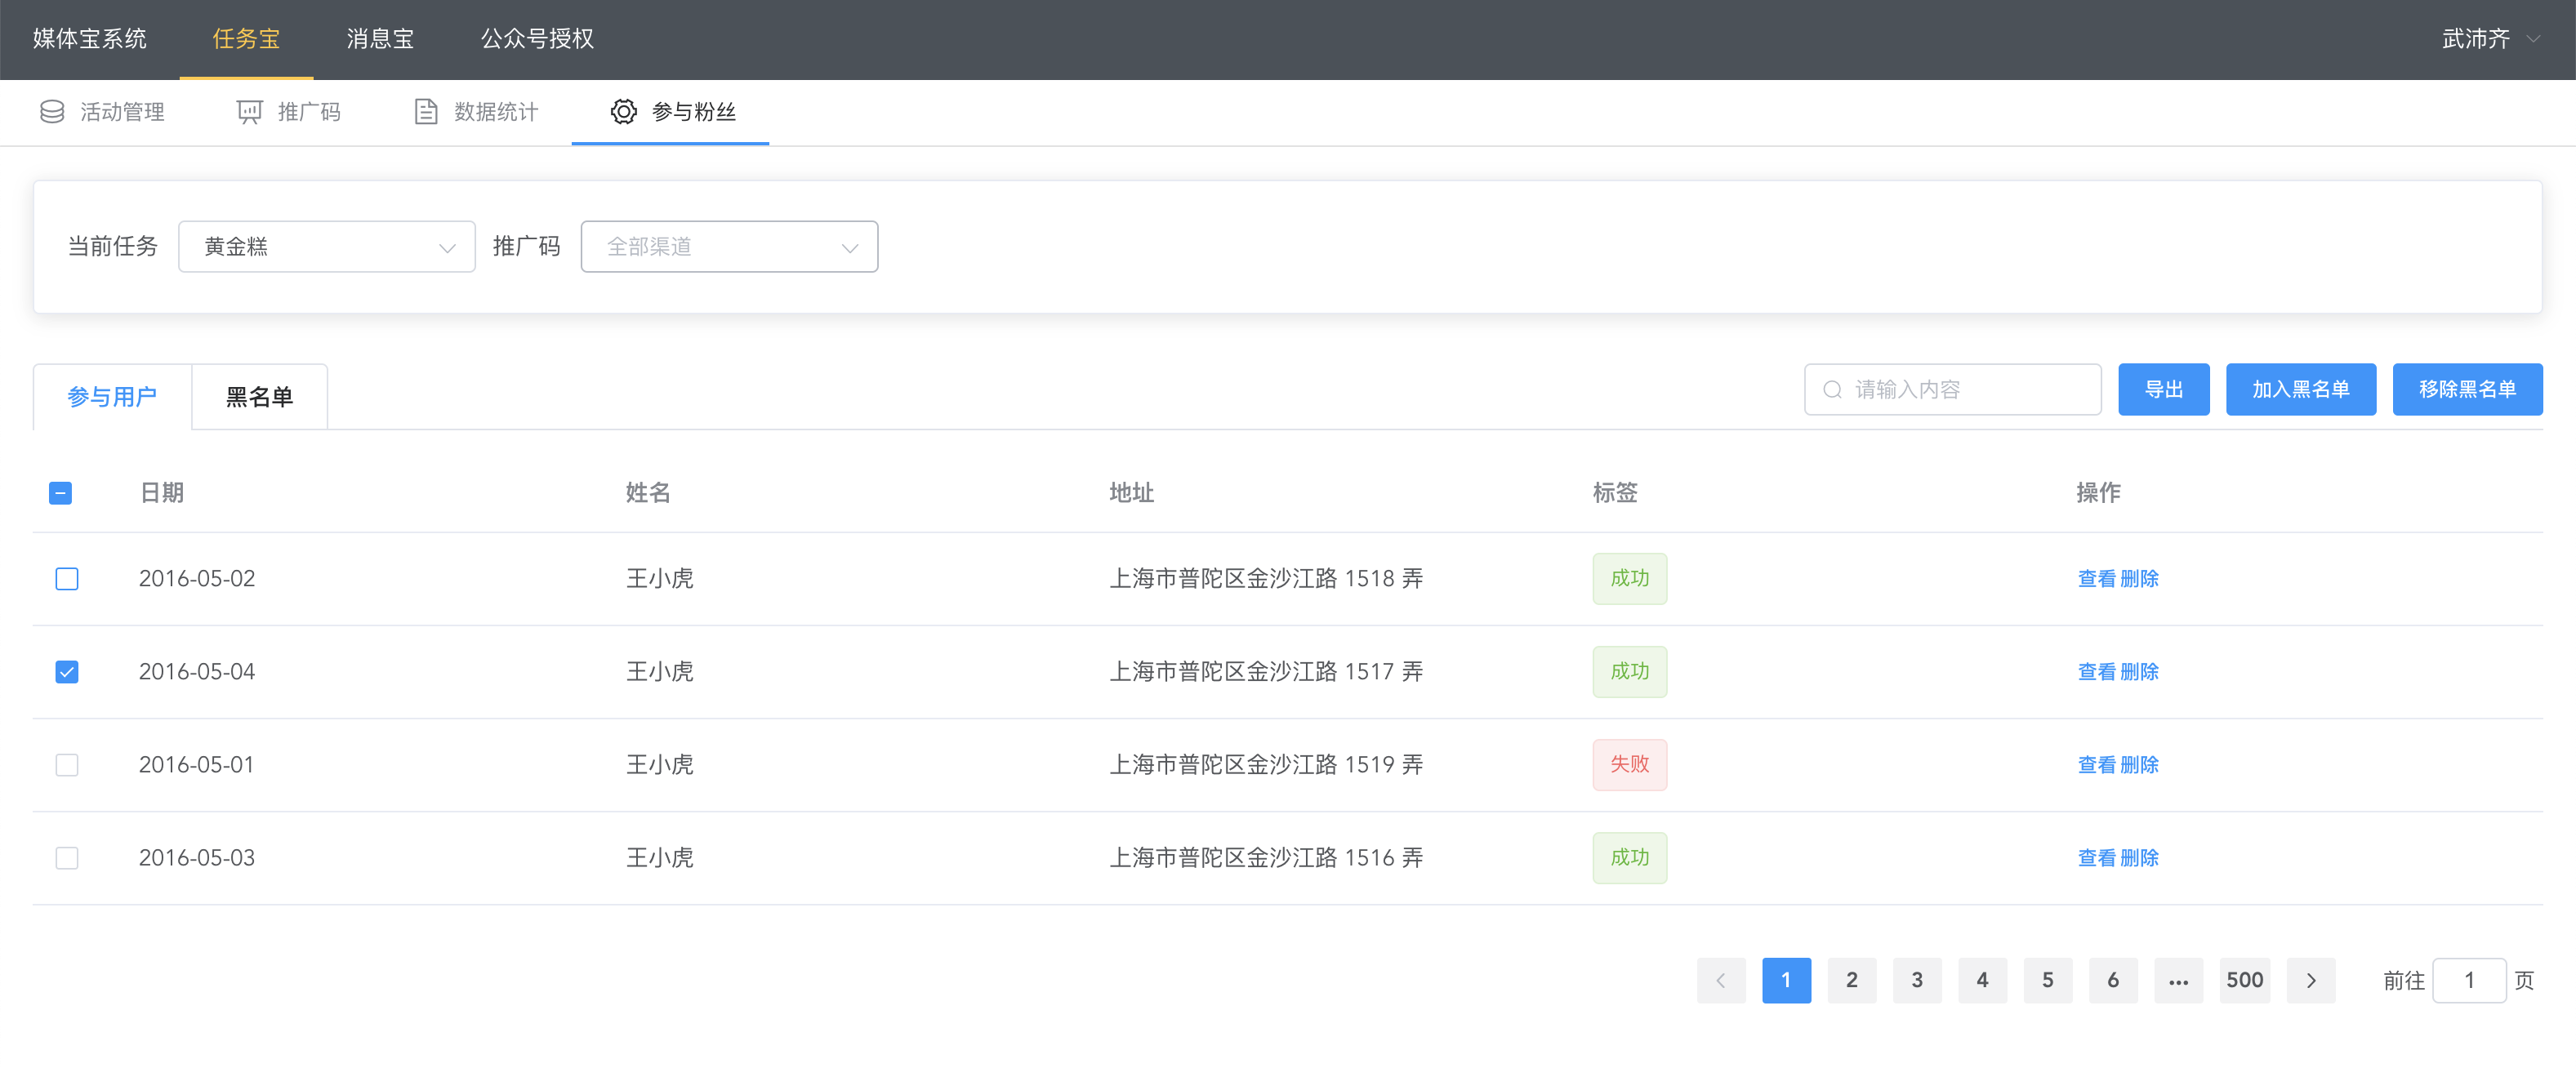Click the 日期 column header
The width and height of the screenshot is (2576, 1068).
tap(162, 493)
